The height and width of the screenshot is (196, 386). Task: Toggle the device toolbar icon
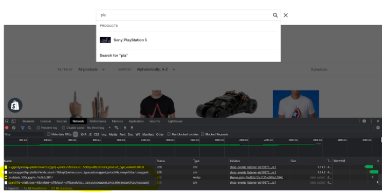tap(13, 121)
